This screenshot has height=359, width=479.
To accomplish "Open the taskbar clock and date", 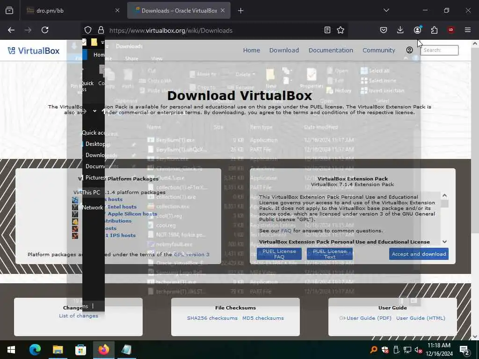I will click(x=439, y=350).
